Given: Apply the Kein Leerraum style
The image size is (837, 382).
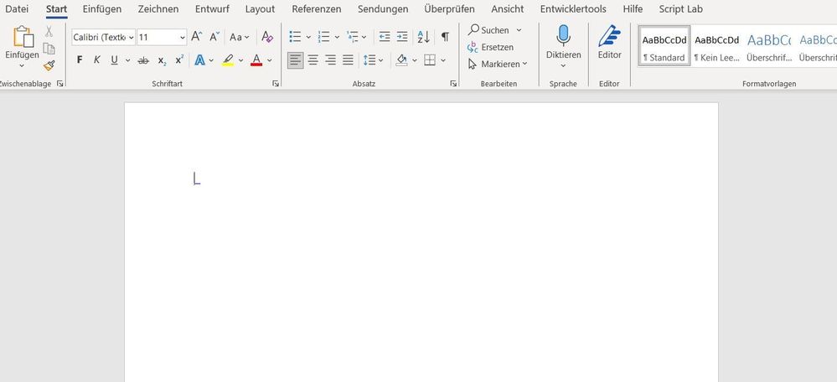Looking at the screenshot, I should pos(717,46).
